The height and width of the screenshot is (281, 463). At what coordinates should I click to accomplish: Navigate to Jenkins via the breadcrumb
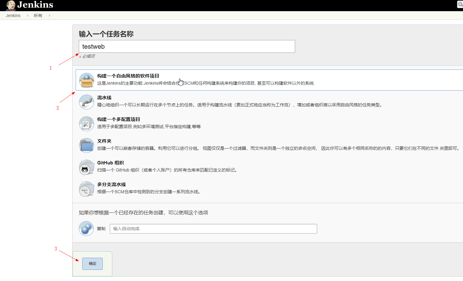coord(13,15)
